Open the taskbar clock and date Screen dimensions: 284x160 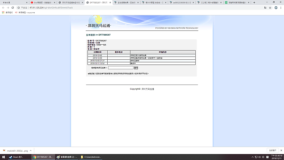point(277,157)
